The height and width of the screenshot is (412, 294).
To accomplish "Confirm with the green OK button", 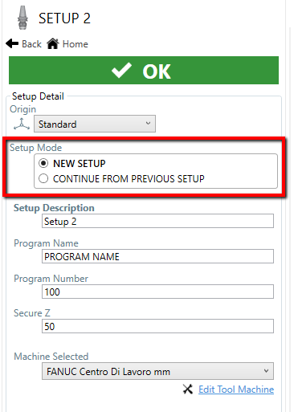I will click(x=144, y=71).
